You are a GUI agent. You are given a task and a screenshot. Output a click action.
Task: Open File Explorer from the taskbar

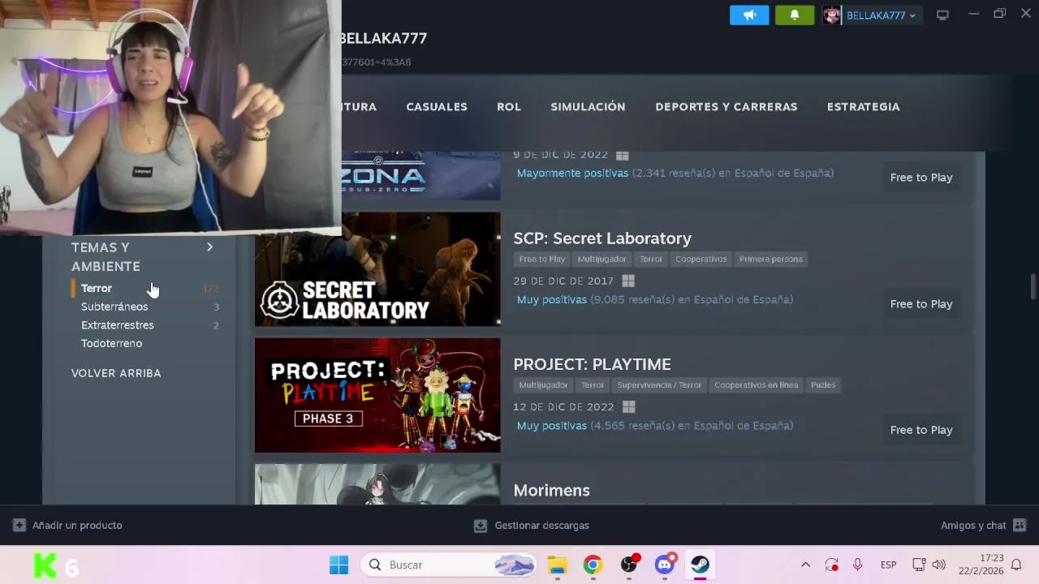click(557, 565)
